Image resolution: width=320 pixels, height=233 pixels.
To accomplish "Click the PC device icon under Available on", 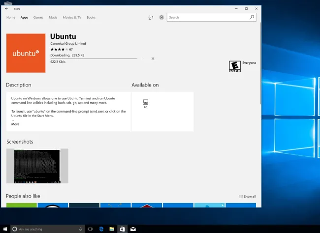I will tap(145, 102).
